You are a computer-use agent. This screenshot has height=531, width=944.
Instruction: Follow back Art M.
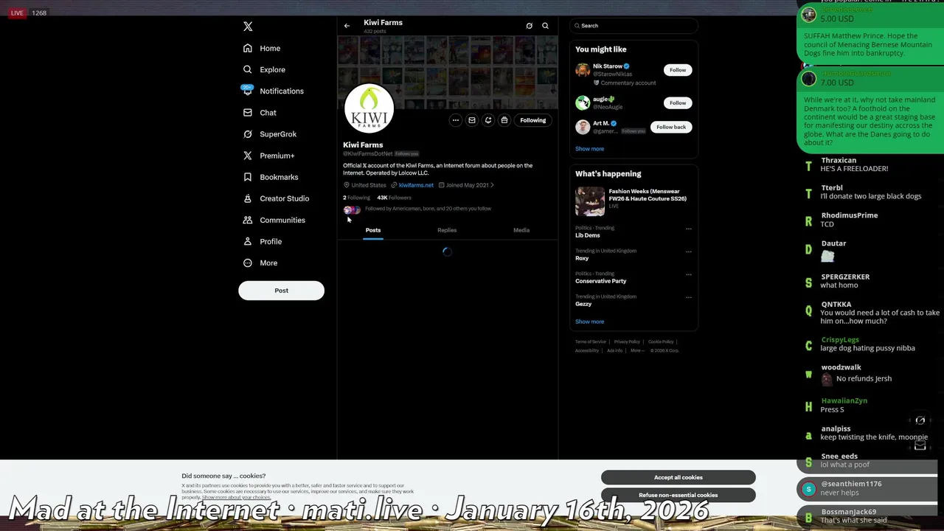coord(671,127)
